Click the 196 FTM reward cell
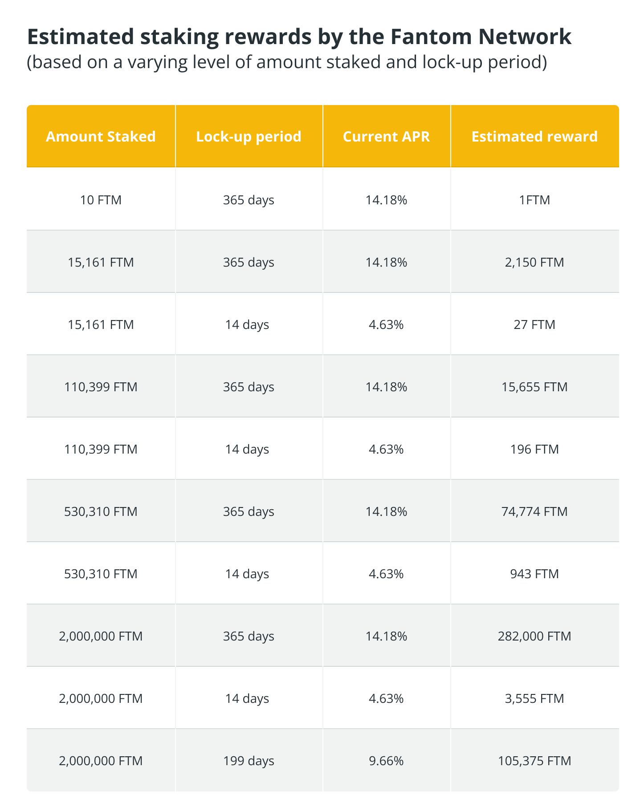Viewport: 640px width, 799px height. click(x=534, y=450)
